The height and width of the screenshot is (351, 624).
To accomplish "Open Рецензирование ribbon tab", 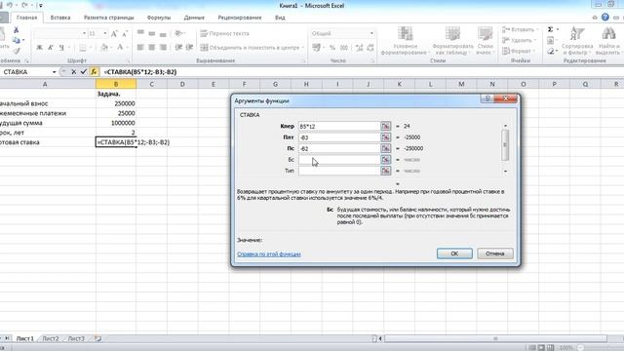I will (240, 18).
